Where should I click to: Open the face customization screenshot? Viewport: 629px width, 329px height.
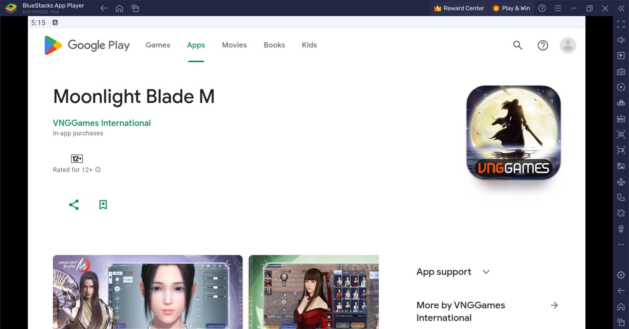coord(148,292)
